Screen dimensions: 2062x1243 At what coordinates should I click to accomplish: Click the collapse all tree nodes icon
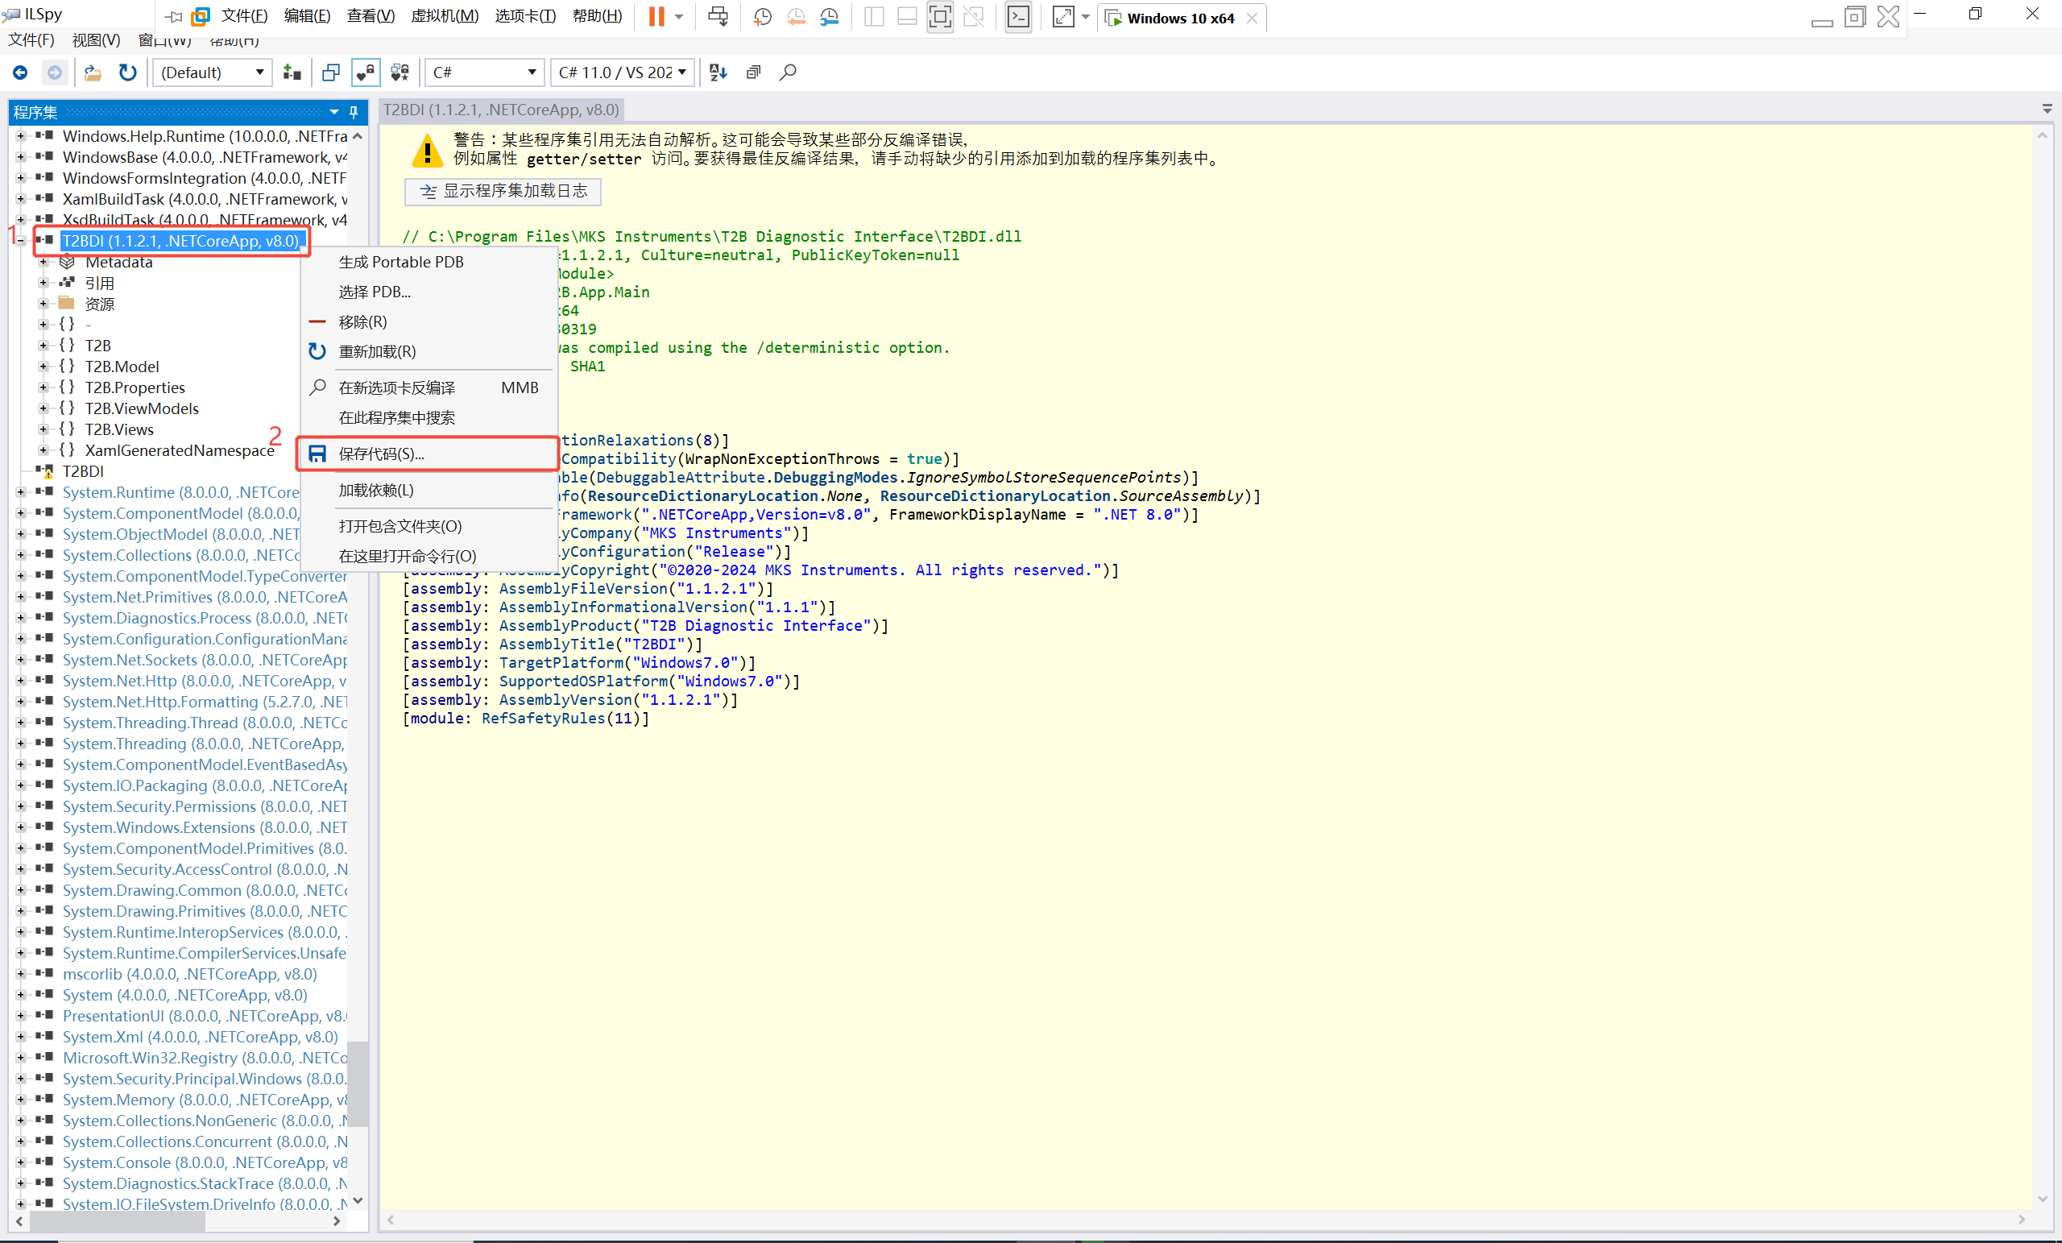coord(753,73)
